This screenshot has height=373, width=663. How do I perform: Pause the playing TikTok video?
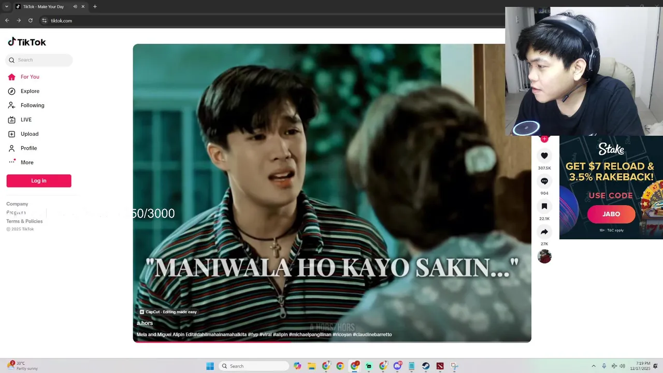click(x=332, y=193)
